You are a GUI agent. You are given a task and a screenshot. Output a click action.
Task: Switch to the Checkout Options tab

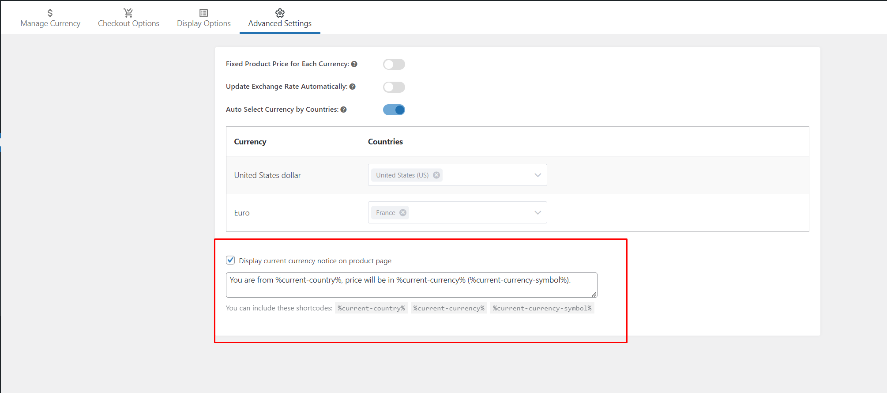pos(128,23)
